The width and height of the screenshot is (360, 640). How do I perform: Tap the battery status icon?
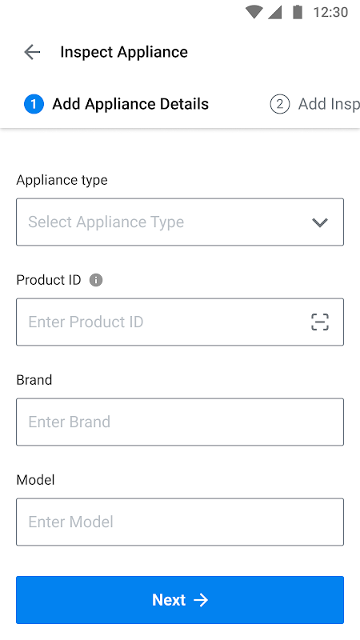click(x=298, y=12)
